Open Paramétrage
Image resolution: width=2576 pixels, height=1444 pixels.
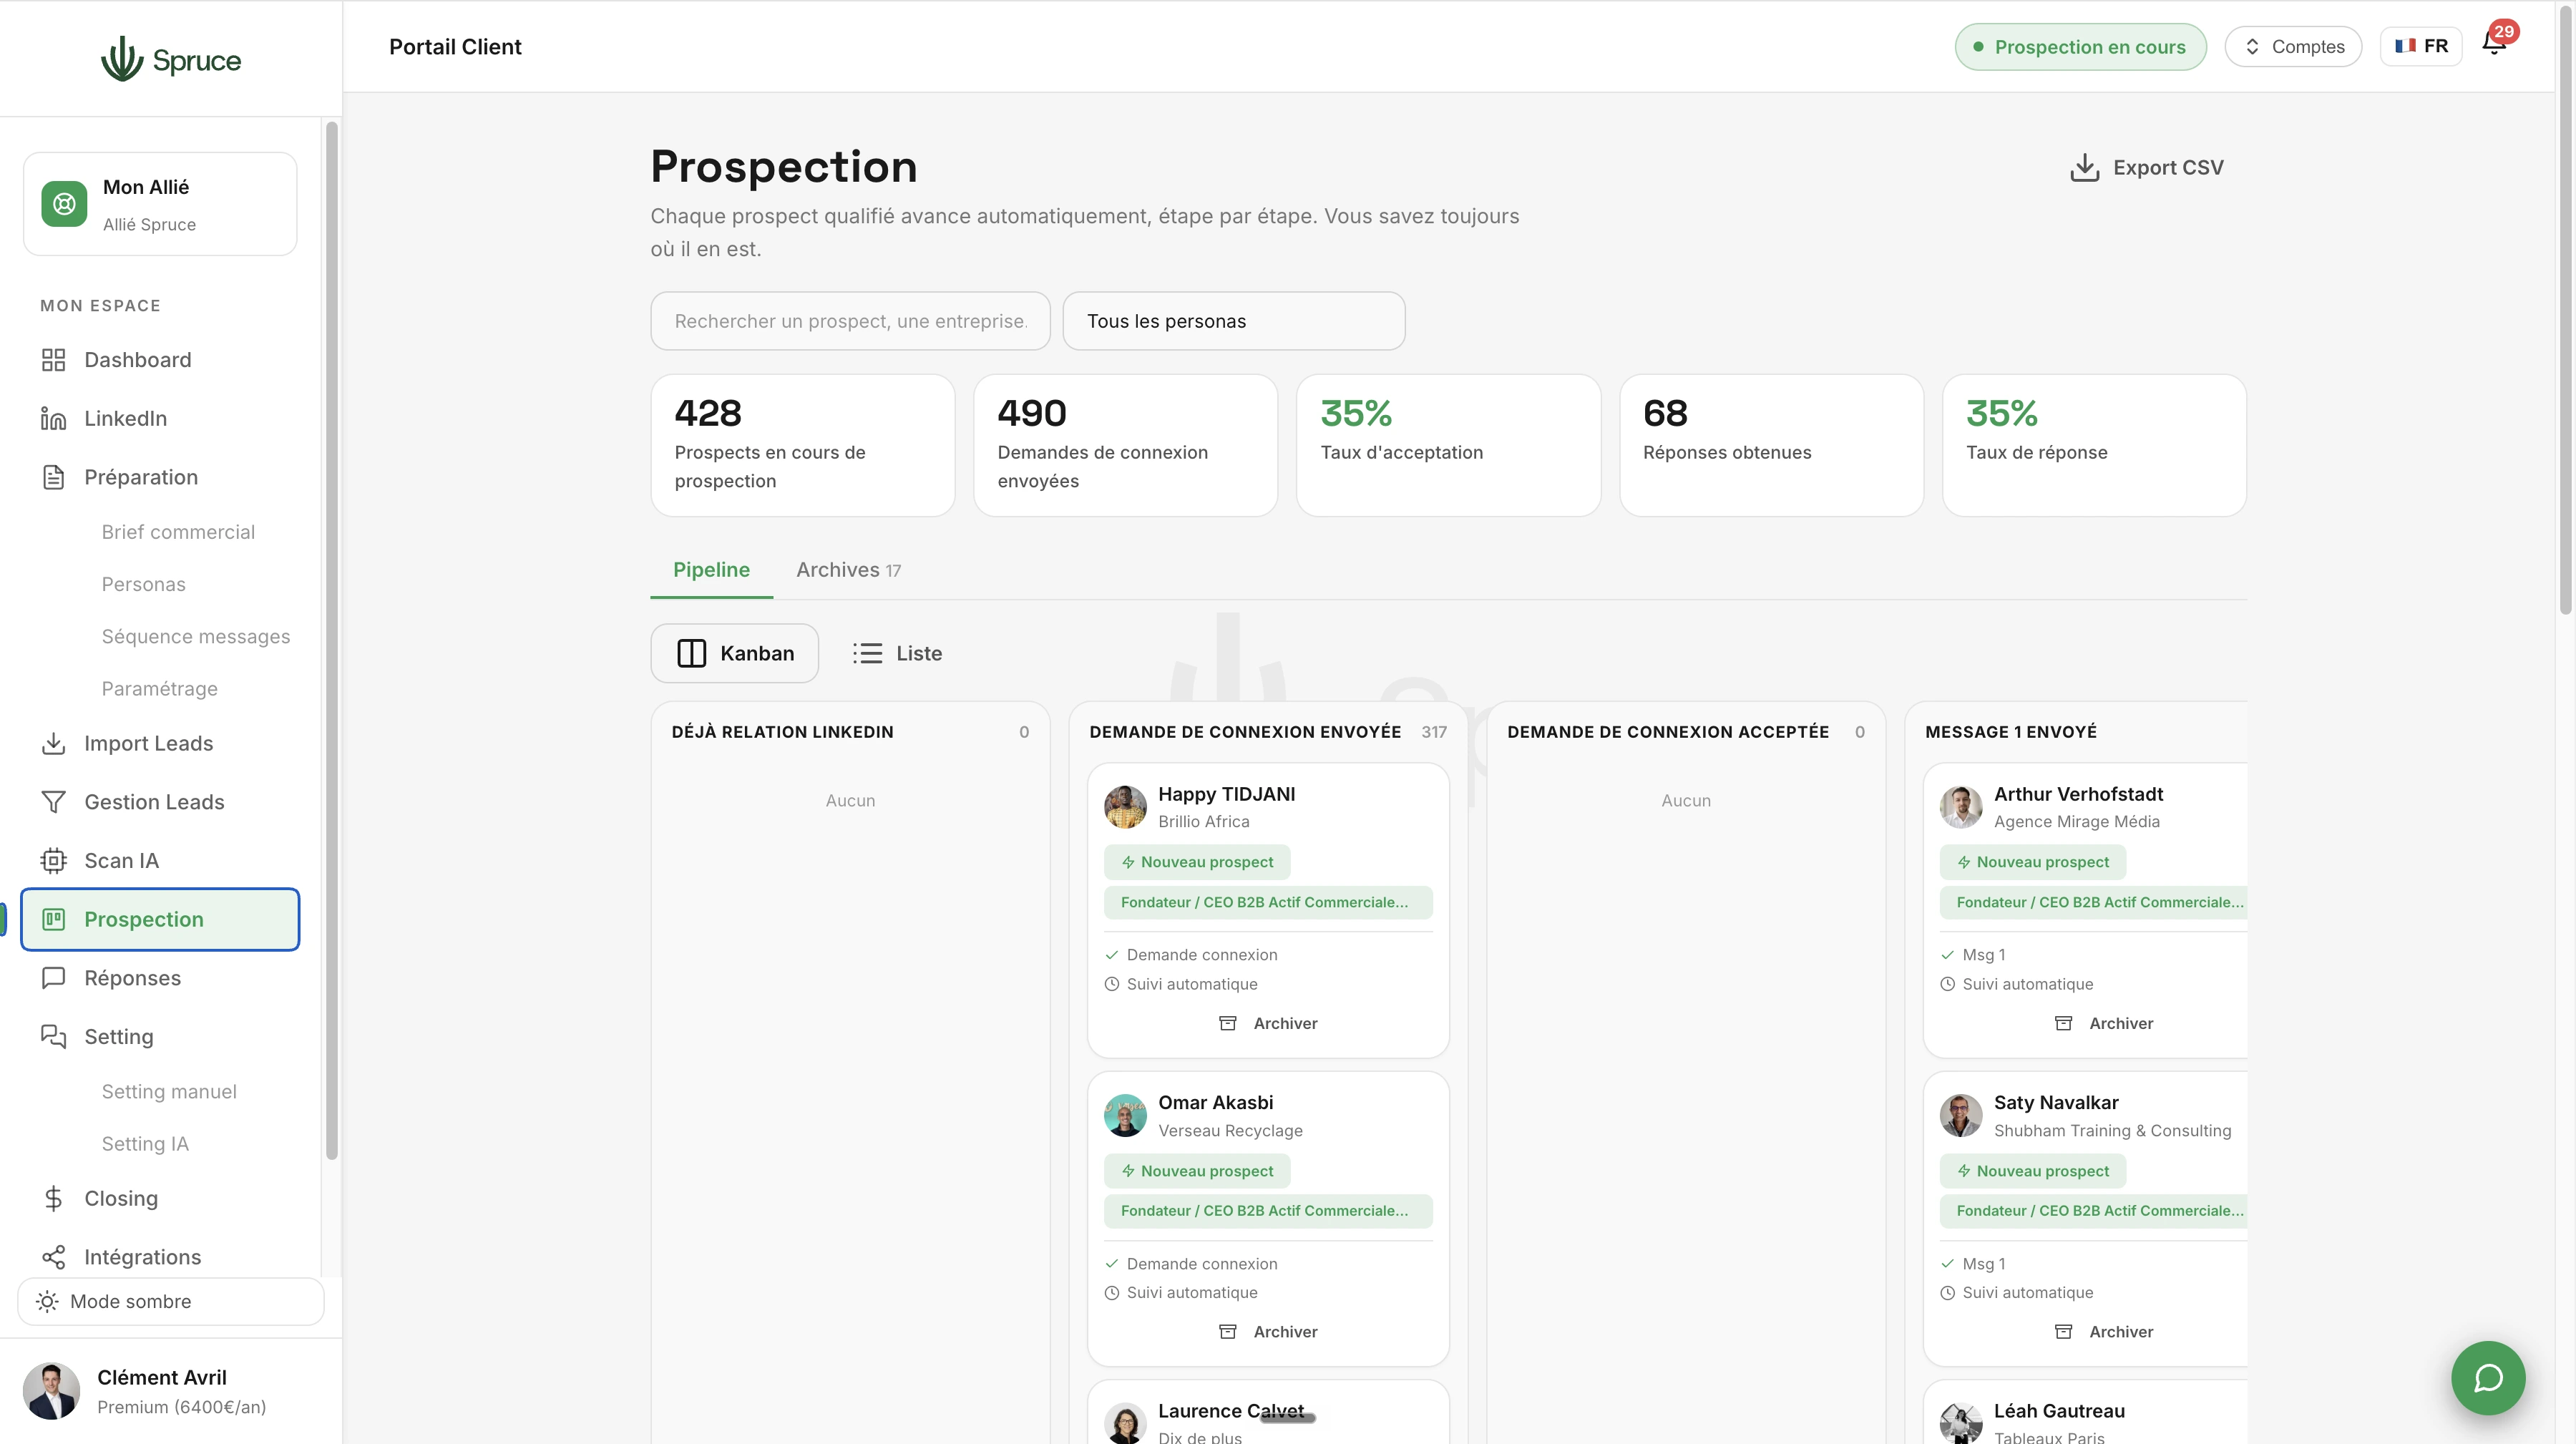point(159,689)
